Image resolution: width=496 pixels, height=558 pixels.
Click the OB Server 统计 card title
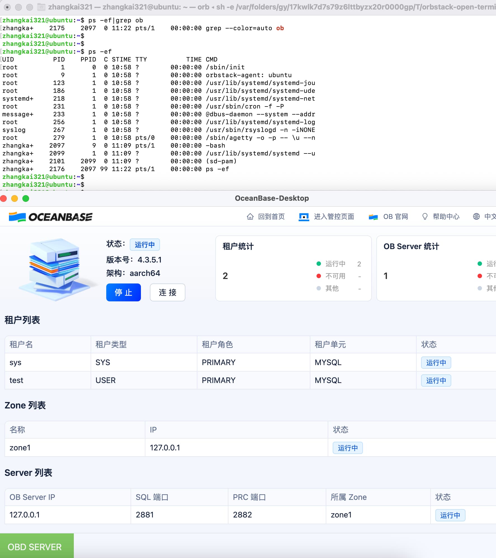tap(411, 247)
